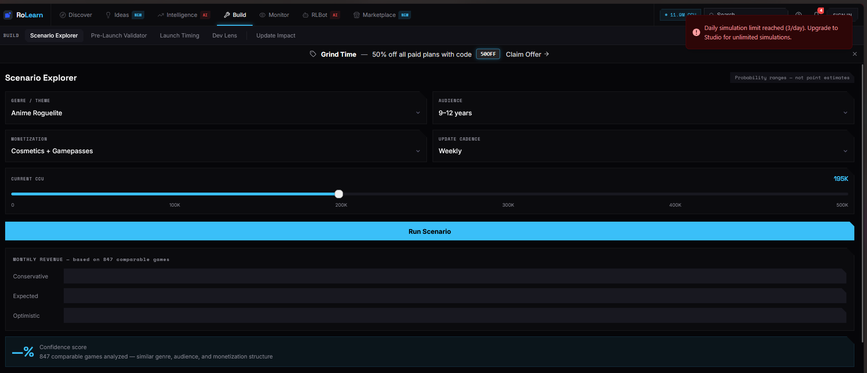This screenshot has height=373, width=867.
Task: Click the Marketplace storefront icon
Action: tap(357, 15)
